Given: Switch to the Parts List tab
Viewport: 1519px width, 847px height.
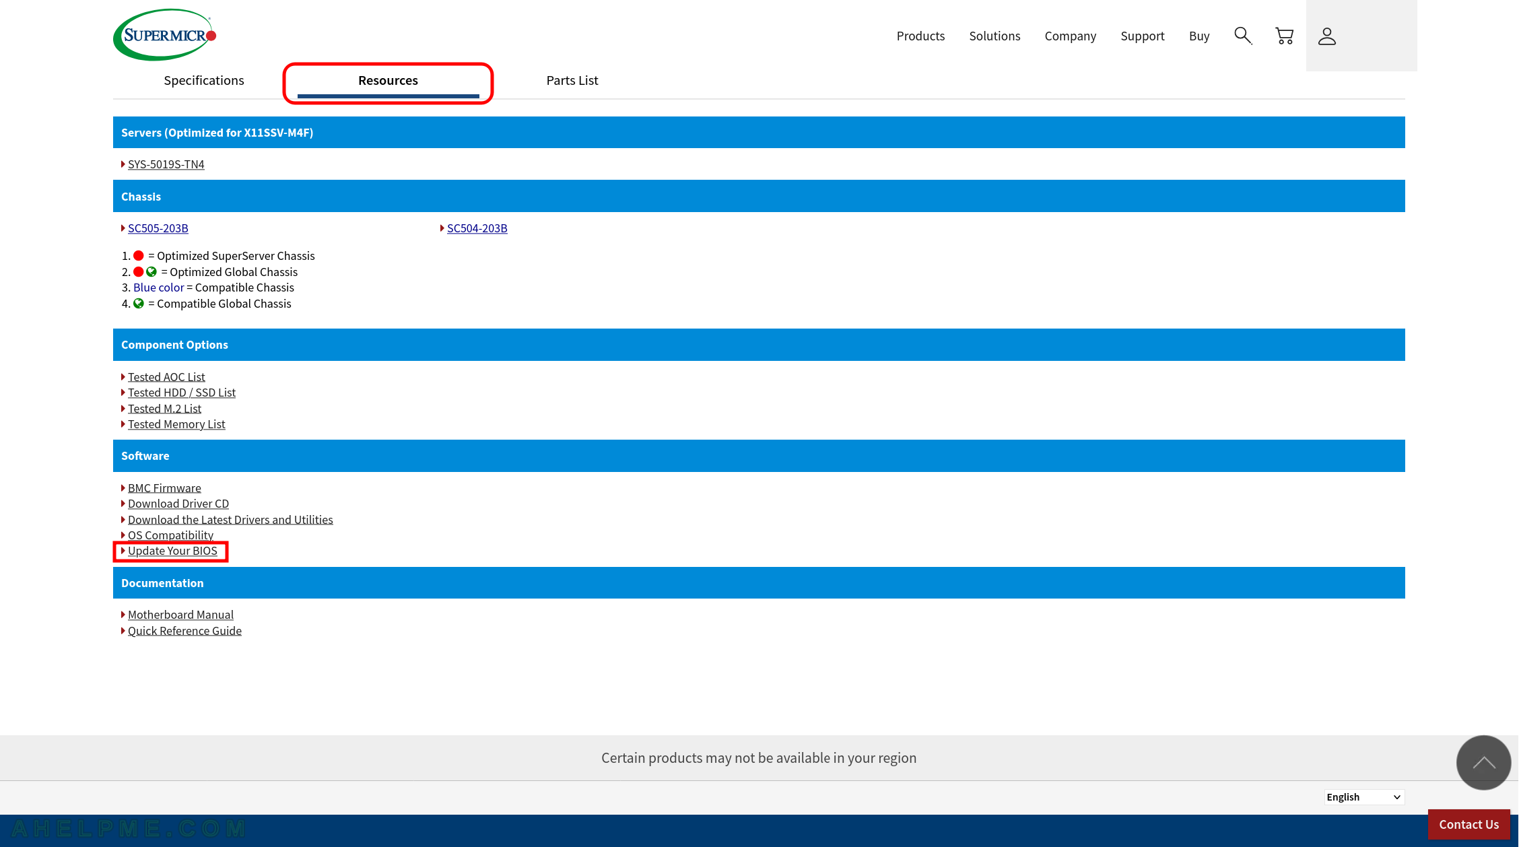Looking at the screenshot, I should point(572,80).
